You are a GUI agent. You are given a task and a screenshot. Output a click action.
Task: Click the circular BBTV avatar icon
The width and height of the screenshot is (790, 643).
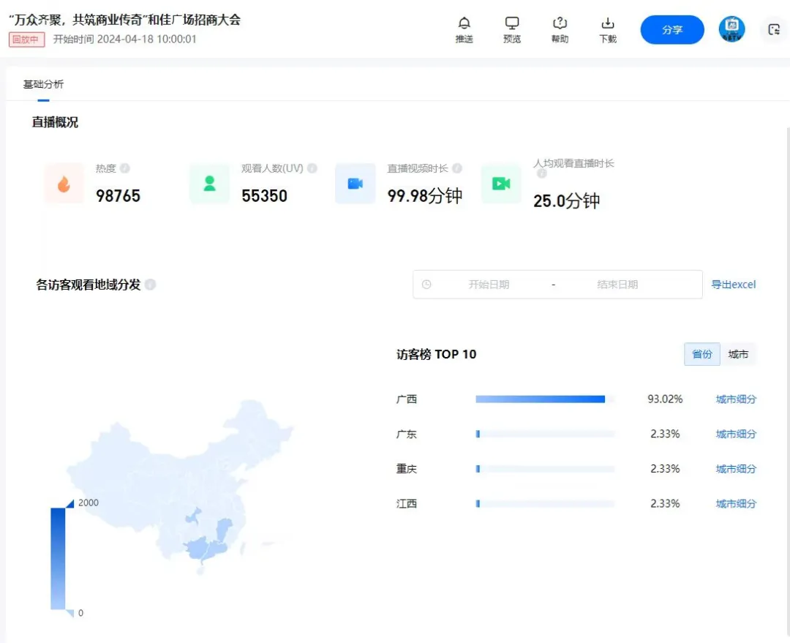tap(731, 29)
